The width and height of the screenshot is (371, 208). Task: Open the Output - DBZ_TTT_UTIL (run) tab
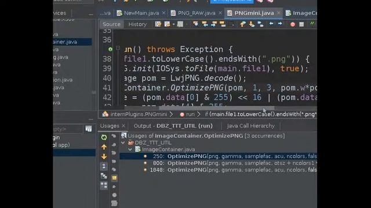pyautogui.click(x=173, y=126)
